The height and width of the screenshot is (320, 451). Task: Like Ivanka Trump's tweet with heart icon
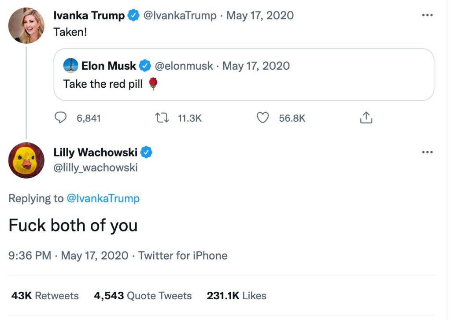click(263, 118)
